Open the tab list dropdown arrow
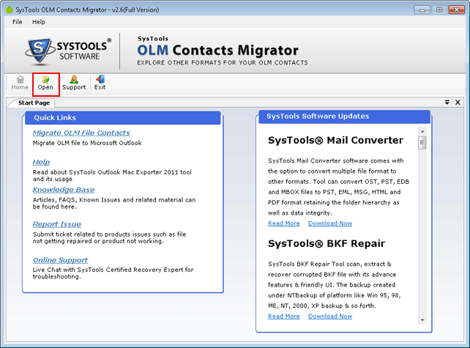470x348 pixels. (x=447, y=103)
